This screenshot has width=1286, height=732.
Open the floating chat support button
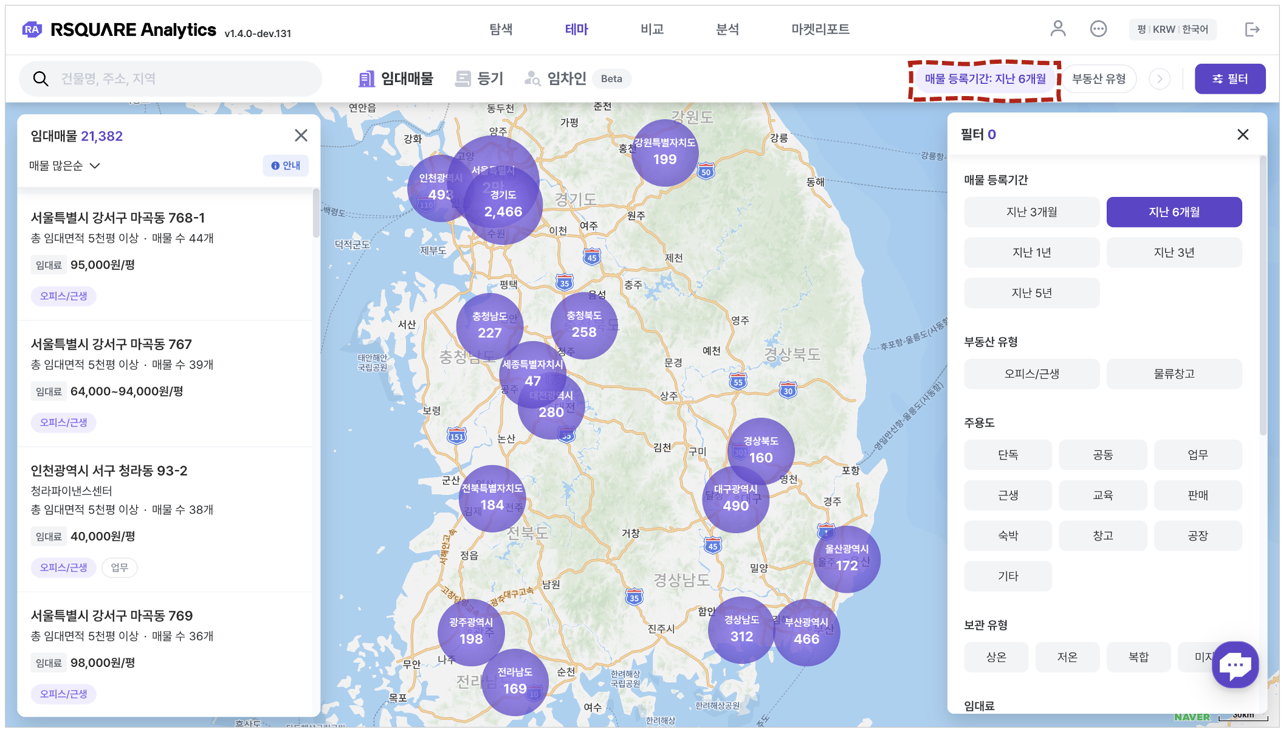(1234, 665)
